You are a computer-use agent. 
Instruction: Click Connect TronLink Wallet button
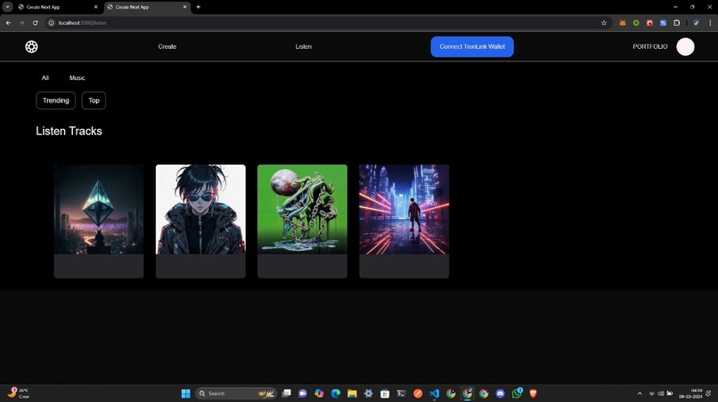[x=472, y=46]
